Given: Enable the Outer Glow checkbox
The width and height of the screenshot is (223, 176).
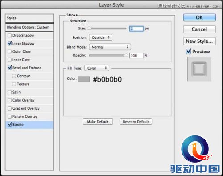Looking at the screenshot, I should 9,52.
